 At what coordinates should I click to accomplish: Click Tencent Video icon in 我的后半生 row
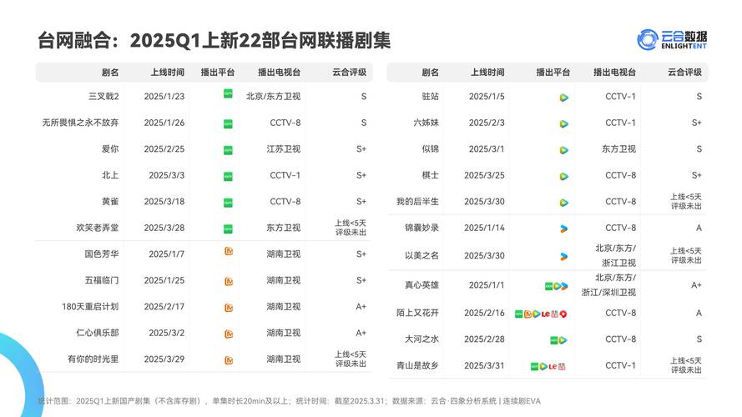(x=563, y=203)
